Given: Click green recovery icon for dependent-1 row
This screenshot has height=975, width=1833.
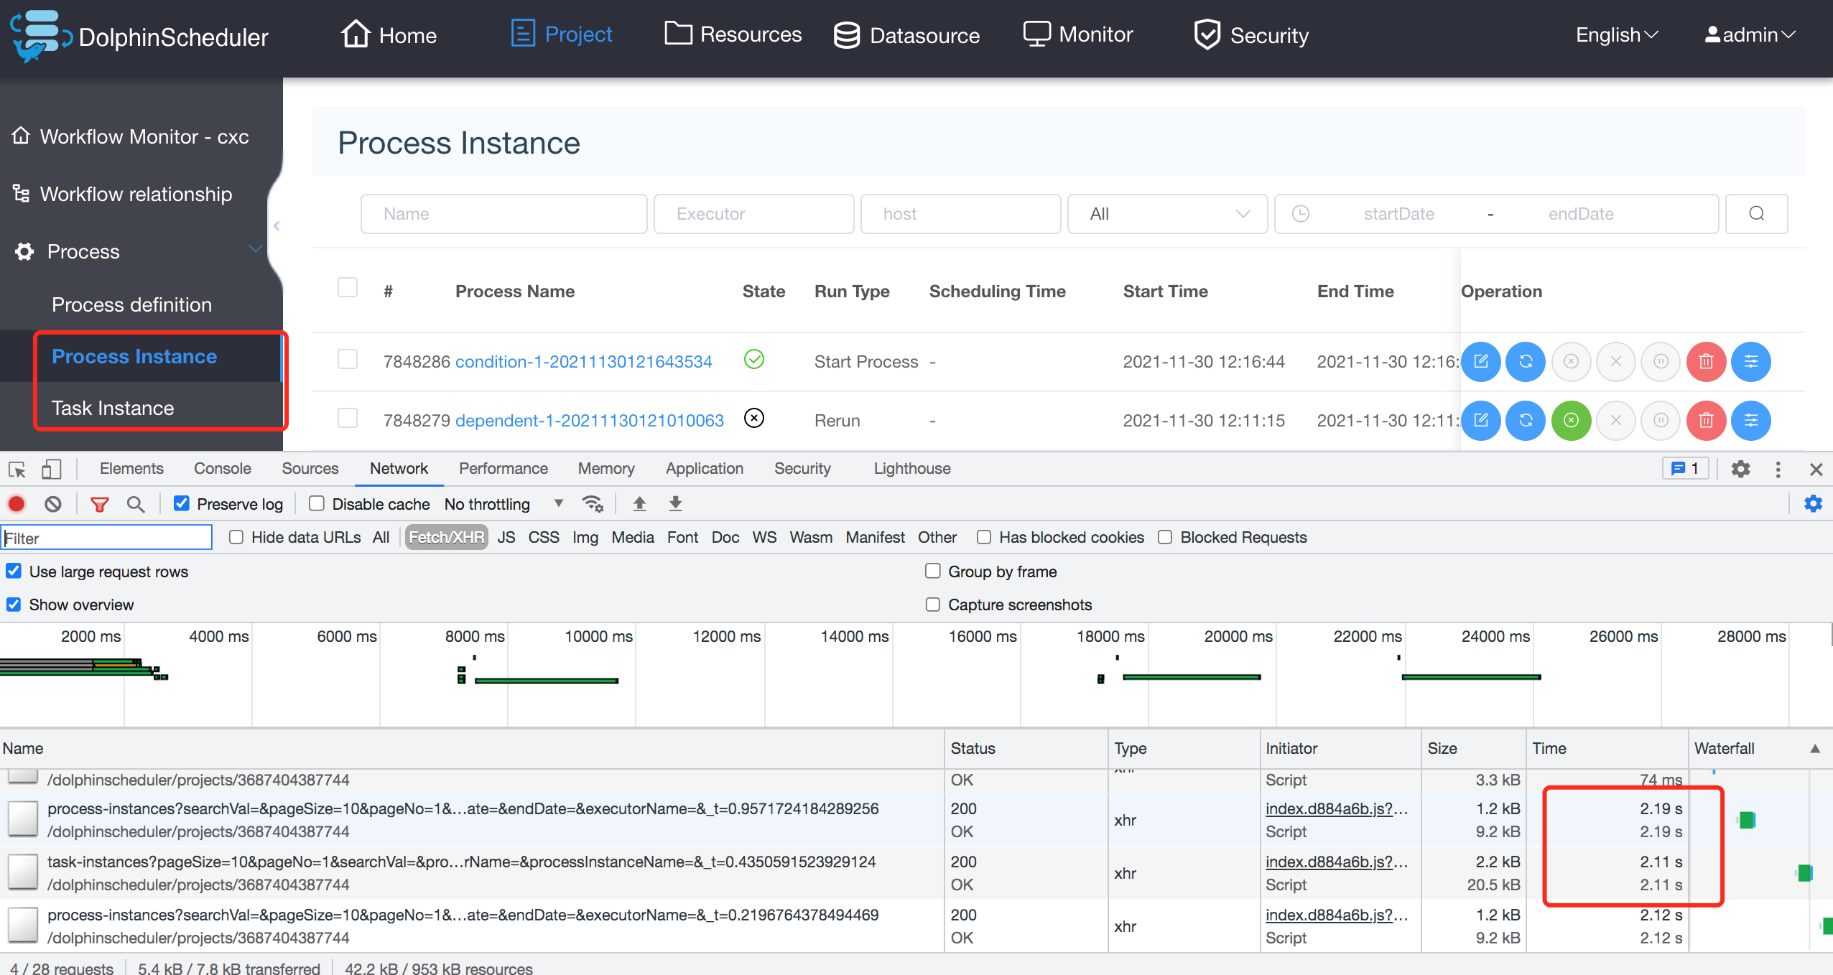Looking at the screenshot, I should [1572, 420].
